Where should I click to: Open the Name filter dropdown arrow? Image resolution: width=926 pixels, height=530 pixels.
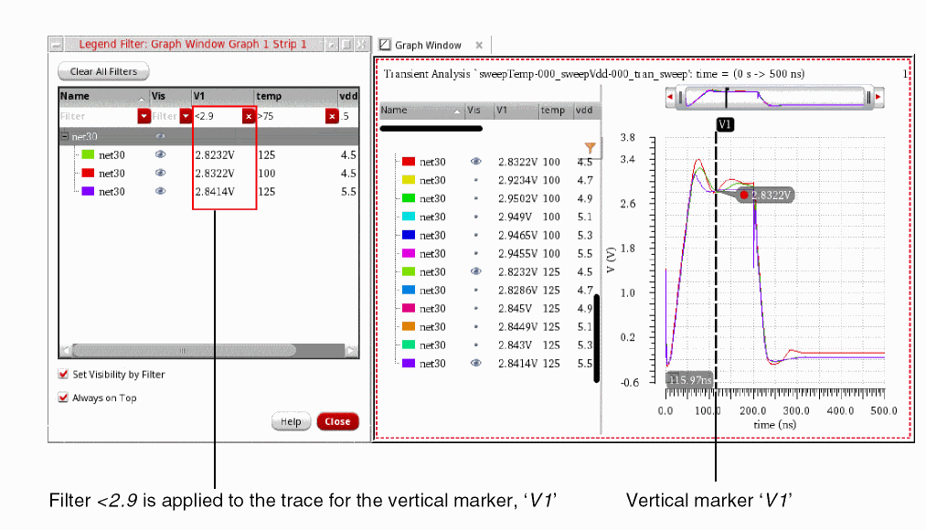point(144,116)
